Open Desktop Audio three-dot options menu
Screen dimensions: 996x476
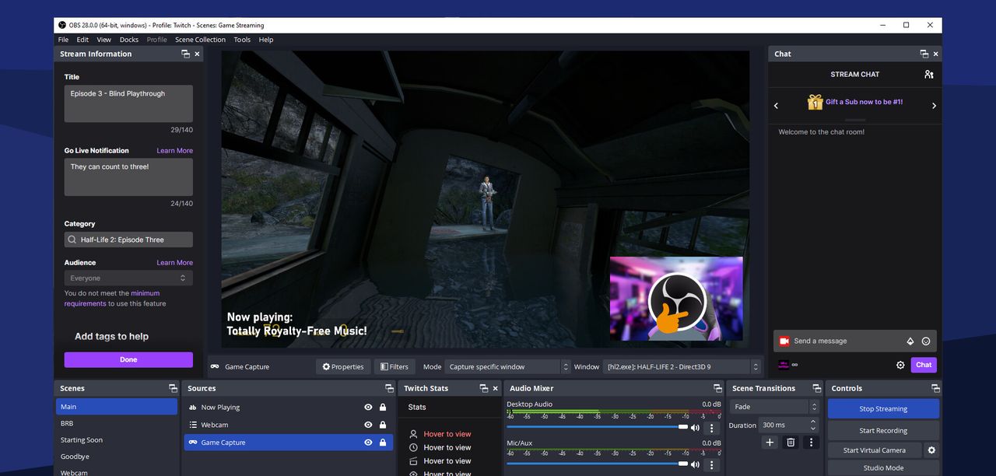pos(711,428)
